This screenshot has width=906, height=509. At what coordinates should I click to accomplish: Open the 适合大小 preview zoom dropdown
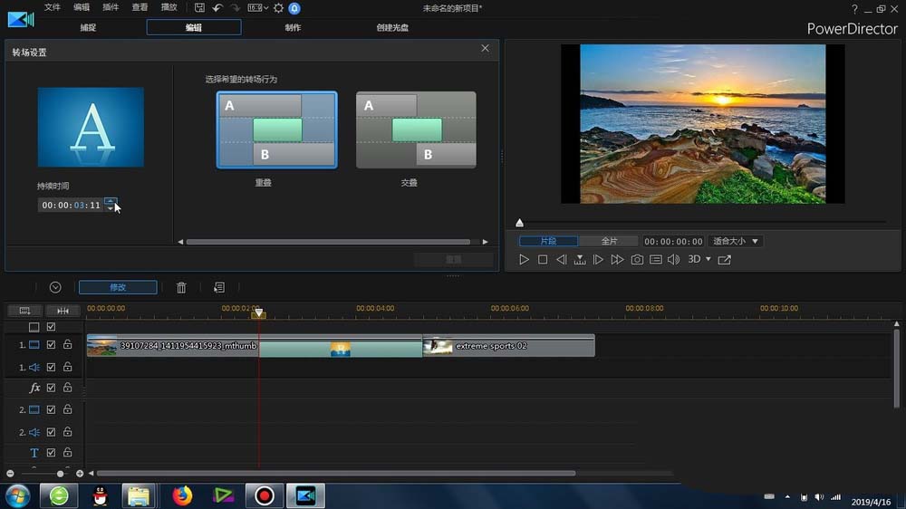click(736, 242)
